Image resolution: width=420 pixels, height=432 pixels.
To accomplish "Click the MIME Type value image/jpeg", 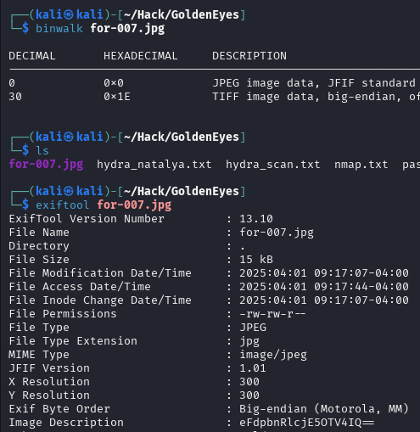I will click(x=273, y=355).
